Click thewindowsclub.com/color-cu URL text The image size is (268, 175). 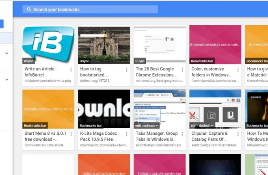click(x=215, y=81)
